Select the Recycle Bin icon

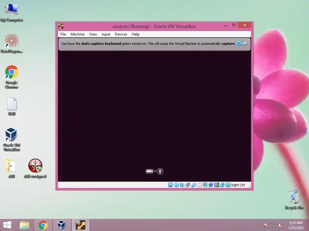pos(294,200)
